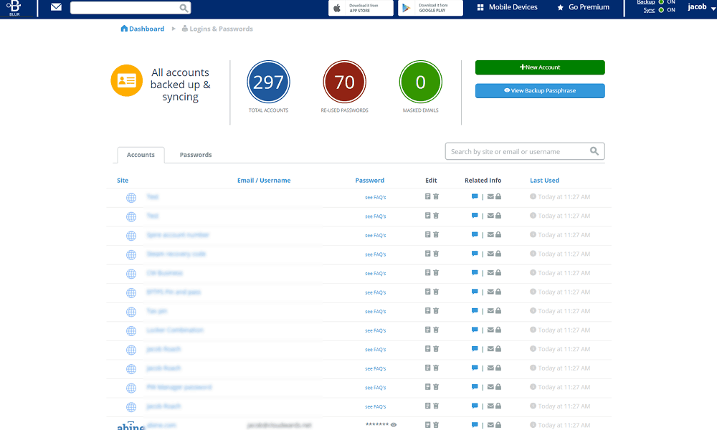Image resolution: width=717 pixels, height=430 pixels.
Task: Reveal password with eye icon for abine.com
Action: click(394, 425)
